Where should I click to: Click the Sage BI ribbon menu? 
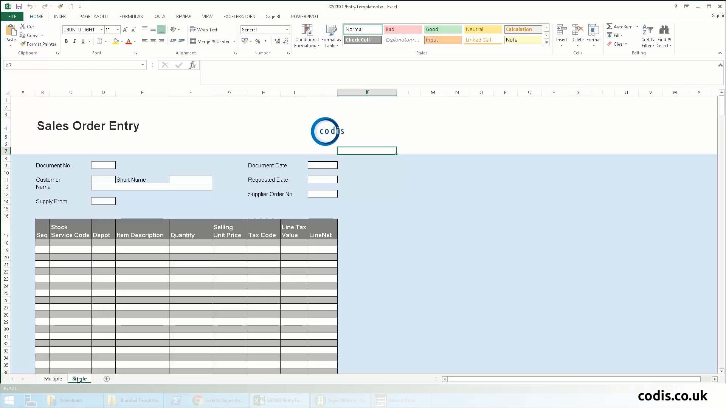click(x=273, y=17)
